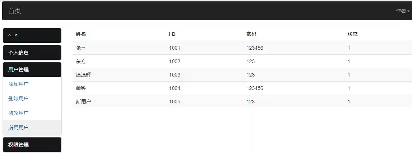412x157 pixels.
Task: Expand the 个人信息 sidebar section
Action: pyautogui.click(x=32, y=53)
